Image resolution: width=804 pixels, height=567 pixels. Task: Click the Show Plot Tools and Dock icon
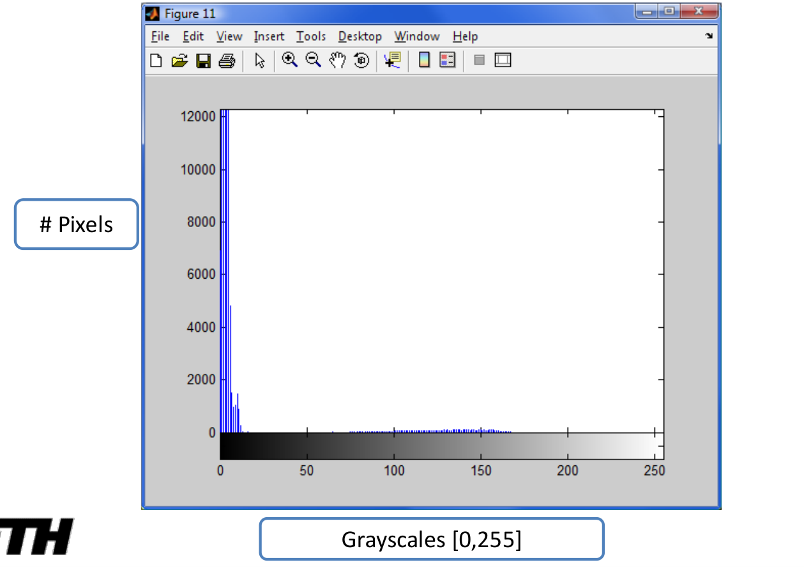503,60
